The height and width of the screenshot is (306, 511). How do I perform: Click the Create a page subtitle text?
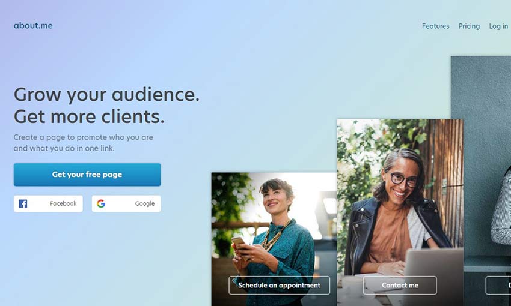click(x=84, y=143)
